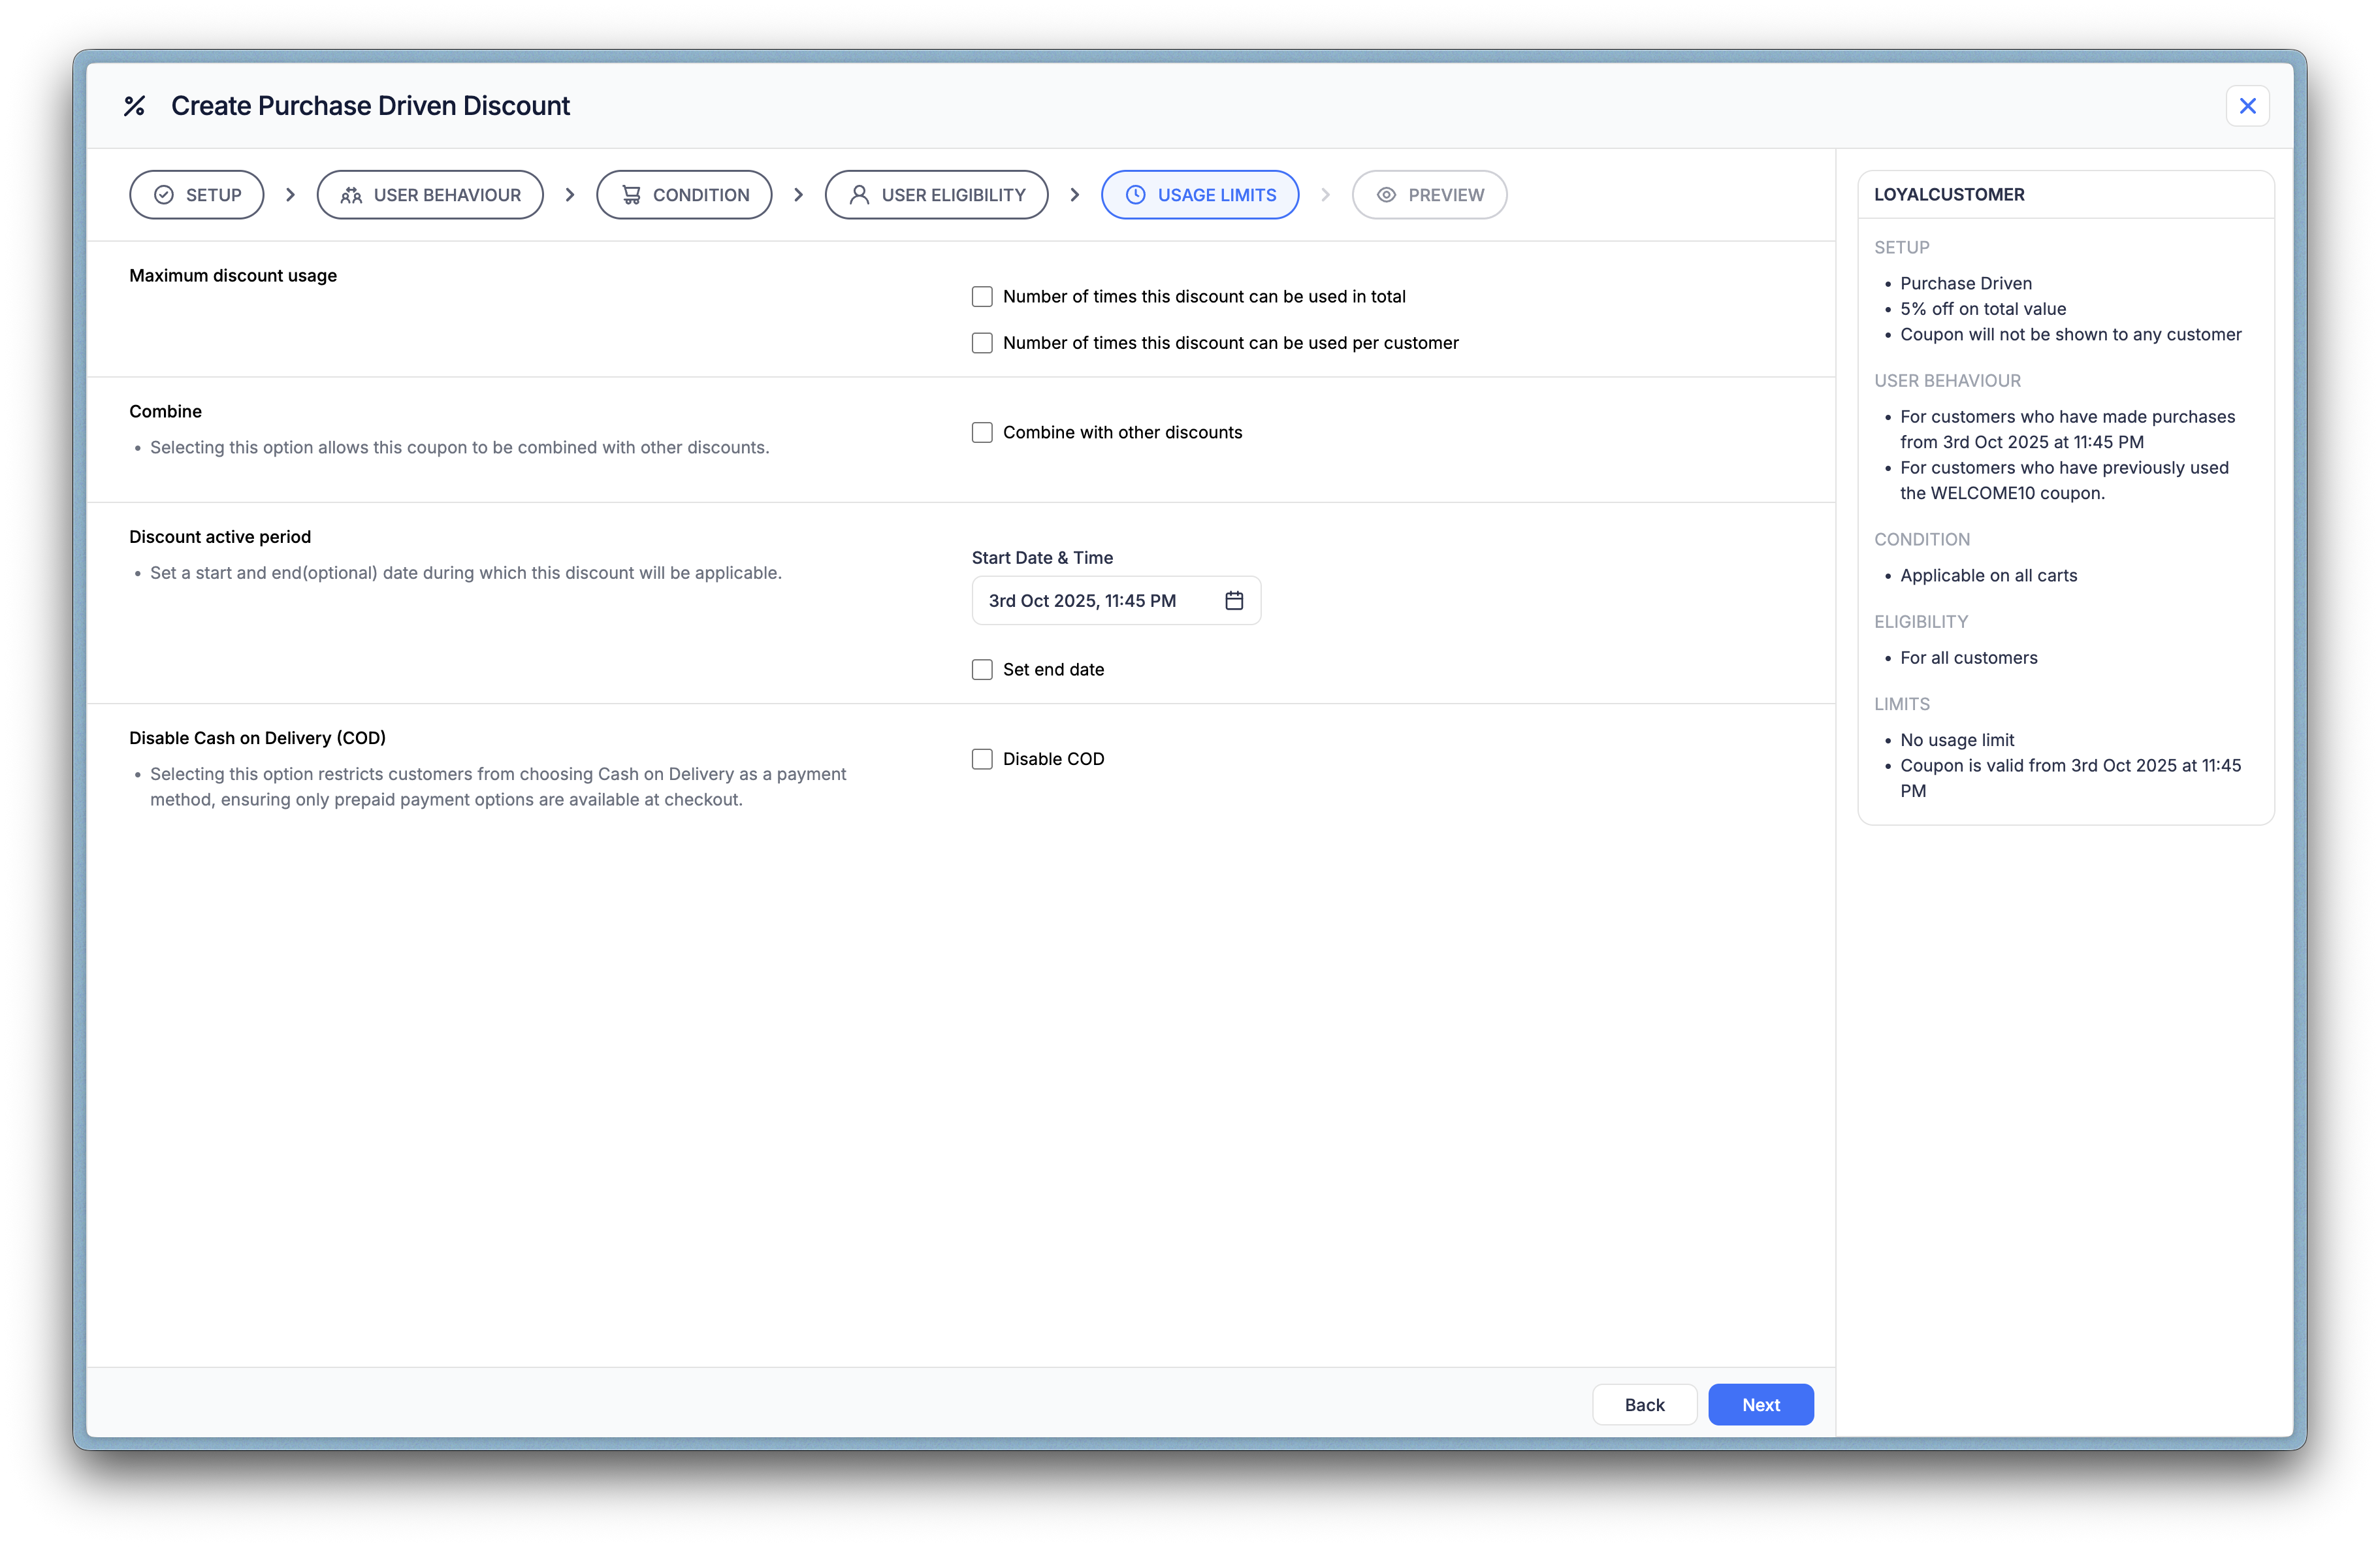The image size is (2380, 1547).
Task: Click chevron arrow after CONDITION step
Action: pos(798,195)
